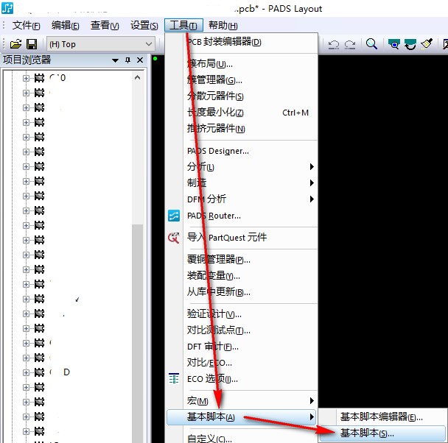Expand the tree node ending in 0
Screen dimensions: 448x443
coord(26,78)
